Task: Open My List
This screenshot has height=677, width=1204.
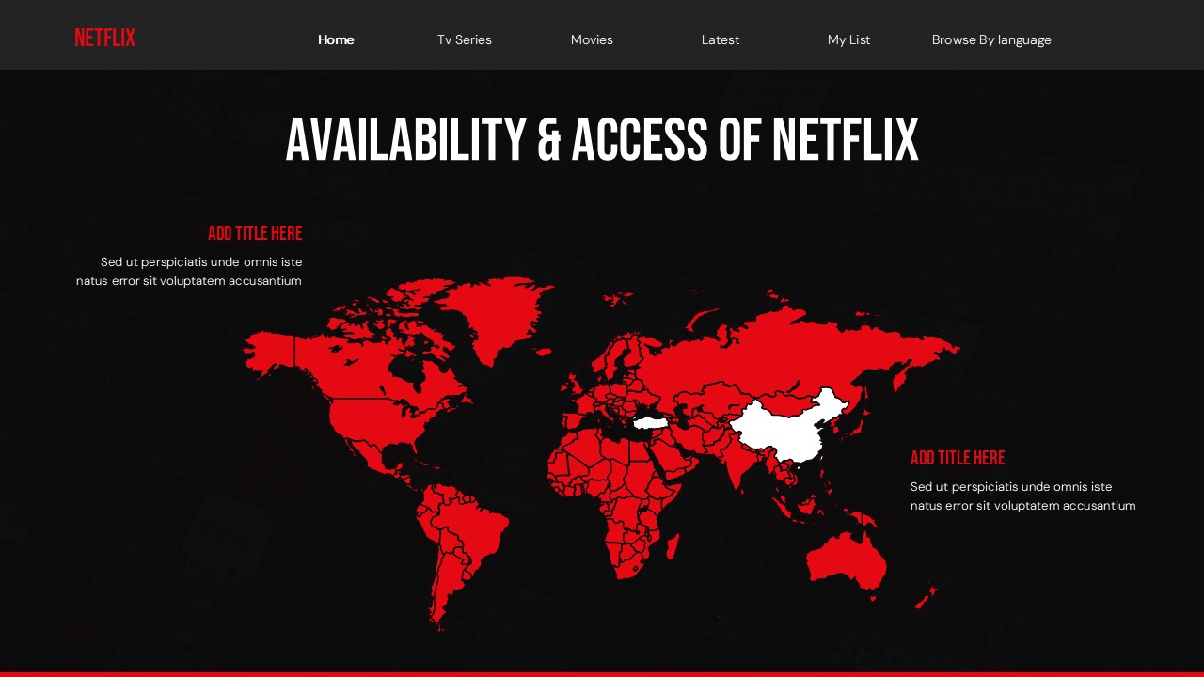Action: point(848,39)
